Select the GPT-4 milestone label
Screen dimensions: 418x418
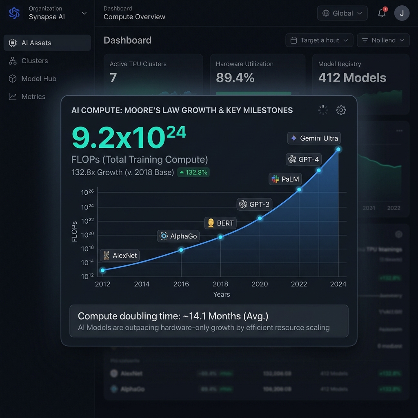304,160
